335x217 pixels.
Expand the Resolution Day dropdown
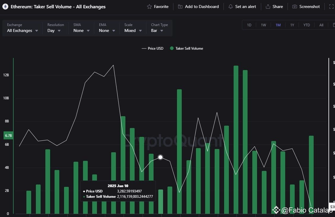pyautogui.click(x=54, y=30)
